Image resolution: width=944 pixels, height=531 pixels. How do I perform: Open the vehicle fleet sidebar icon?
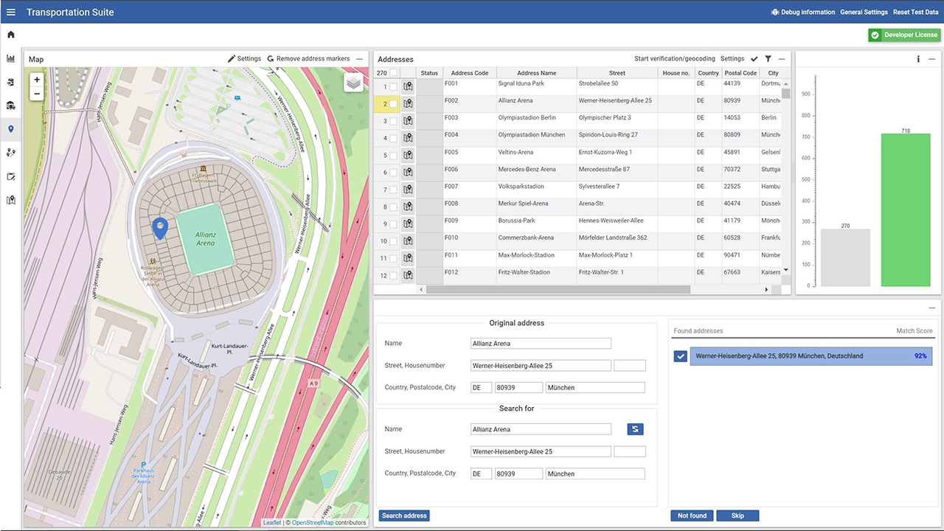tap(11, 105)
